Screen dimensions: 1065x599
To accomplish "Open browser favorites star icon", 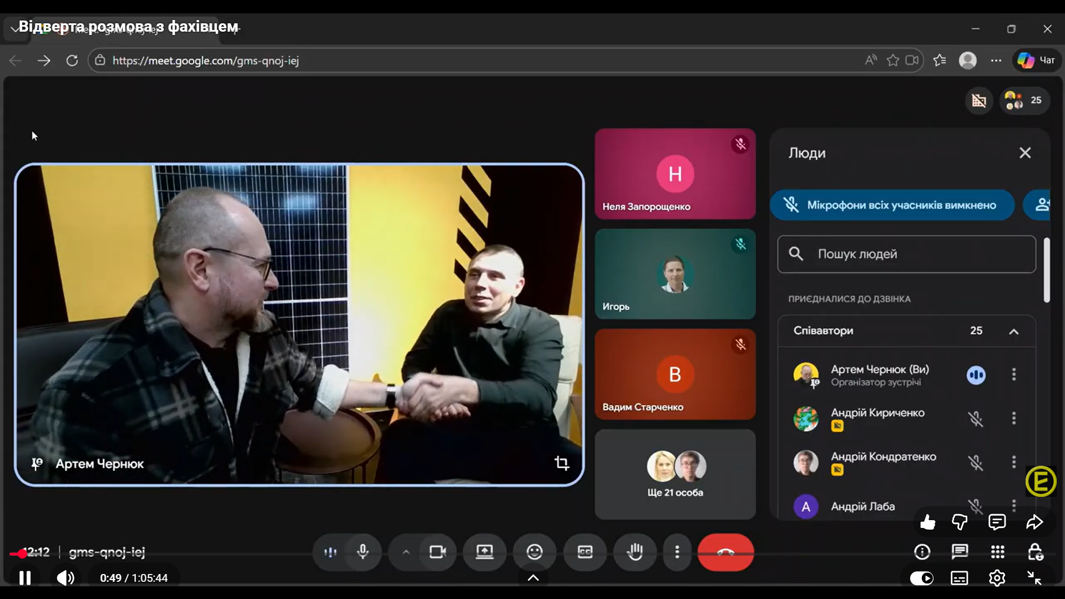I will (892, 61).
